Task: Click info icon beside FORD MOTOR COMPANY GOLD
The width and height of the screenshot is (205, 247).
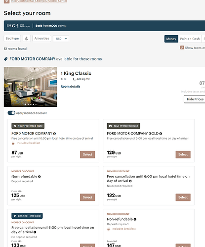Action: click(161, 134)
